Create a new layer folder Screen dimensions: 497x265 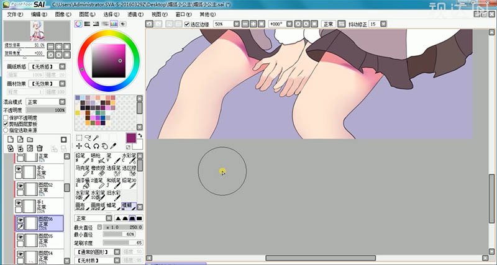click(x=30, y=140)
